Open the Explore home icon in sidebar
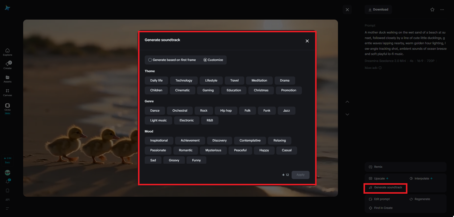The width and height of the screenshot is (454, 217). coord(7,52)
